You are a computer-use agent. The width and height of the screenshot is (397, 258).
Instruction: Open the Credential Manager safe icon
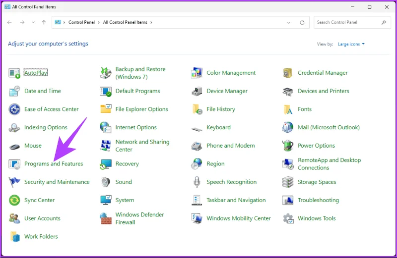(288, 73)
